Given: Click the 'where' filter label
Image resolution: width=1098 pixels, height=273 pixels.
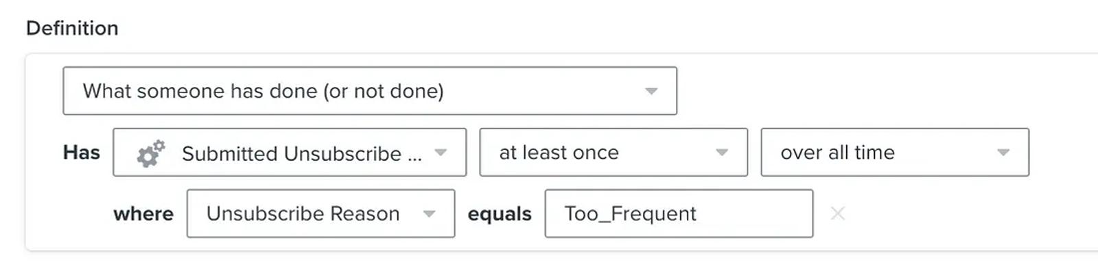Looking at the screenshot, I should click(x=143, y=213).
